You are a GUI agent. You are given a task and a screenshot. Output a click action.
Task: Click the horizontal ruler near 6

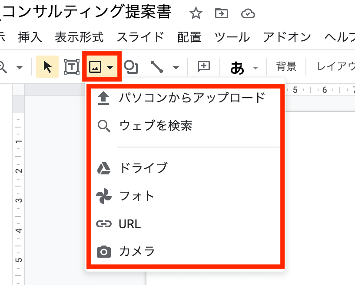point(325,90)
